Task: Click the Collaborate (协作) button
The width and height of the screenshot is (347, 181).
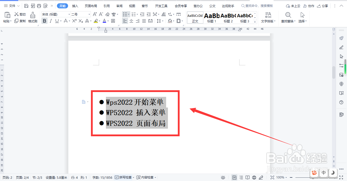Action: coord(309,6)
